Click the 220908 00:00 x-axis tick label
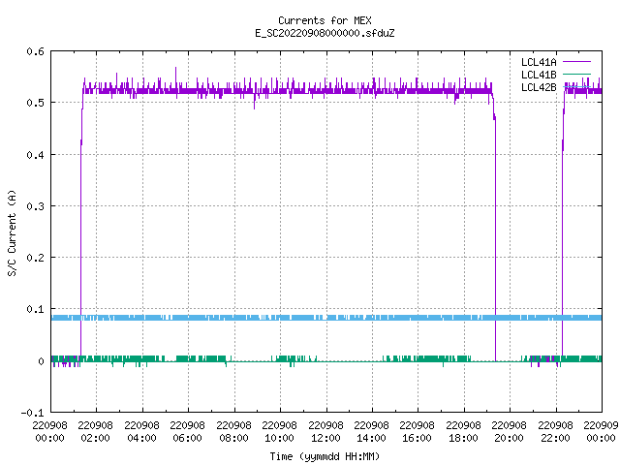This screenshot has width=620, height=465. [x=49, y=432]
